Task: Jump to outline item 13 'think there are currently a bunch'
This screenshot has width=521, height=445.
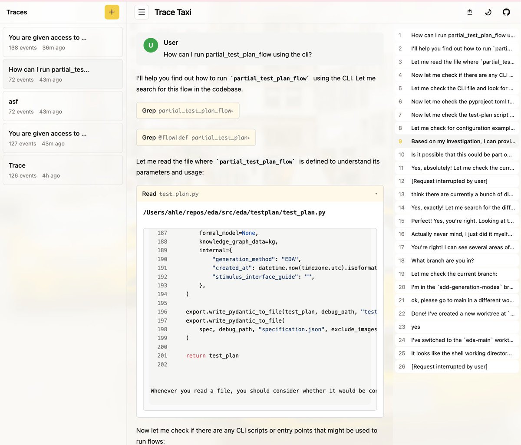Action: 457,194
